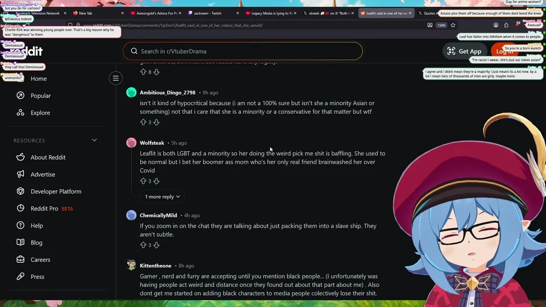Open the Get App QR icon
The image size is (546, 307).
[x=451, y=51]
